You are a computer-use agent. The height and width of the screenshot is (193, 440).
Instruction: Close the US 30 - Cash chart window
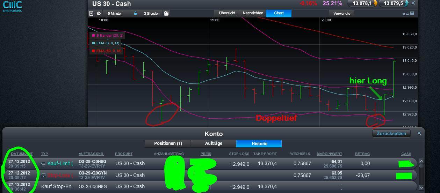(413, 3)
